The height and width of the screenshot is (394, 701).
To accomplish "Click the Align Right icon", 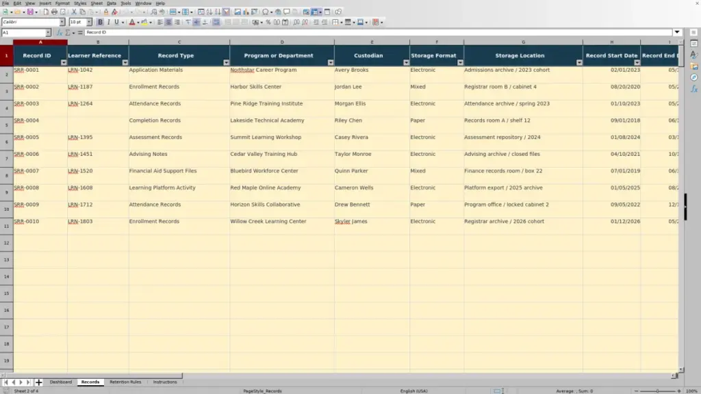I will point(177,22).
